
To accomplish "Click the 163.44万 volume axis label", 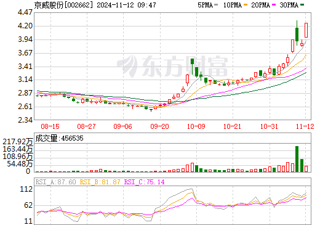I will (18, 149).
